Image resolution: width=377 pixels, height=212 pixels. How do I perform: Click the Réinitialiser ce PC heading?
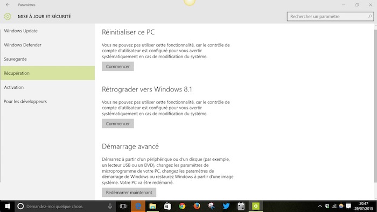coord(128,32)
